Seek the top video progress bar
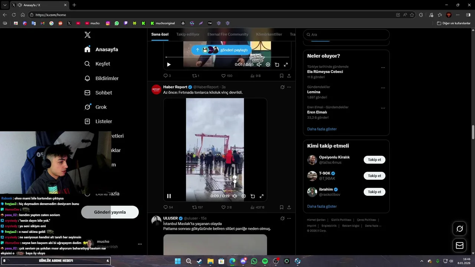Viewport: 475px width, 267px height. point(227,57)
